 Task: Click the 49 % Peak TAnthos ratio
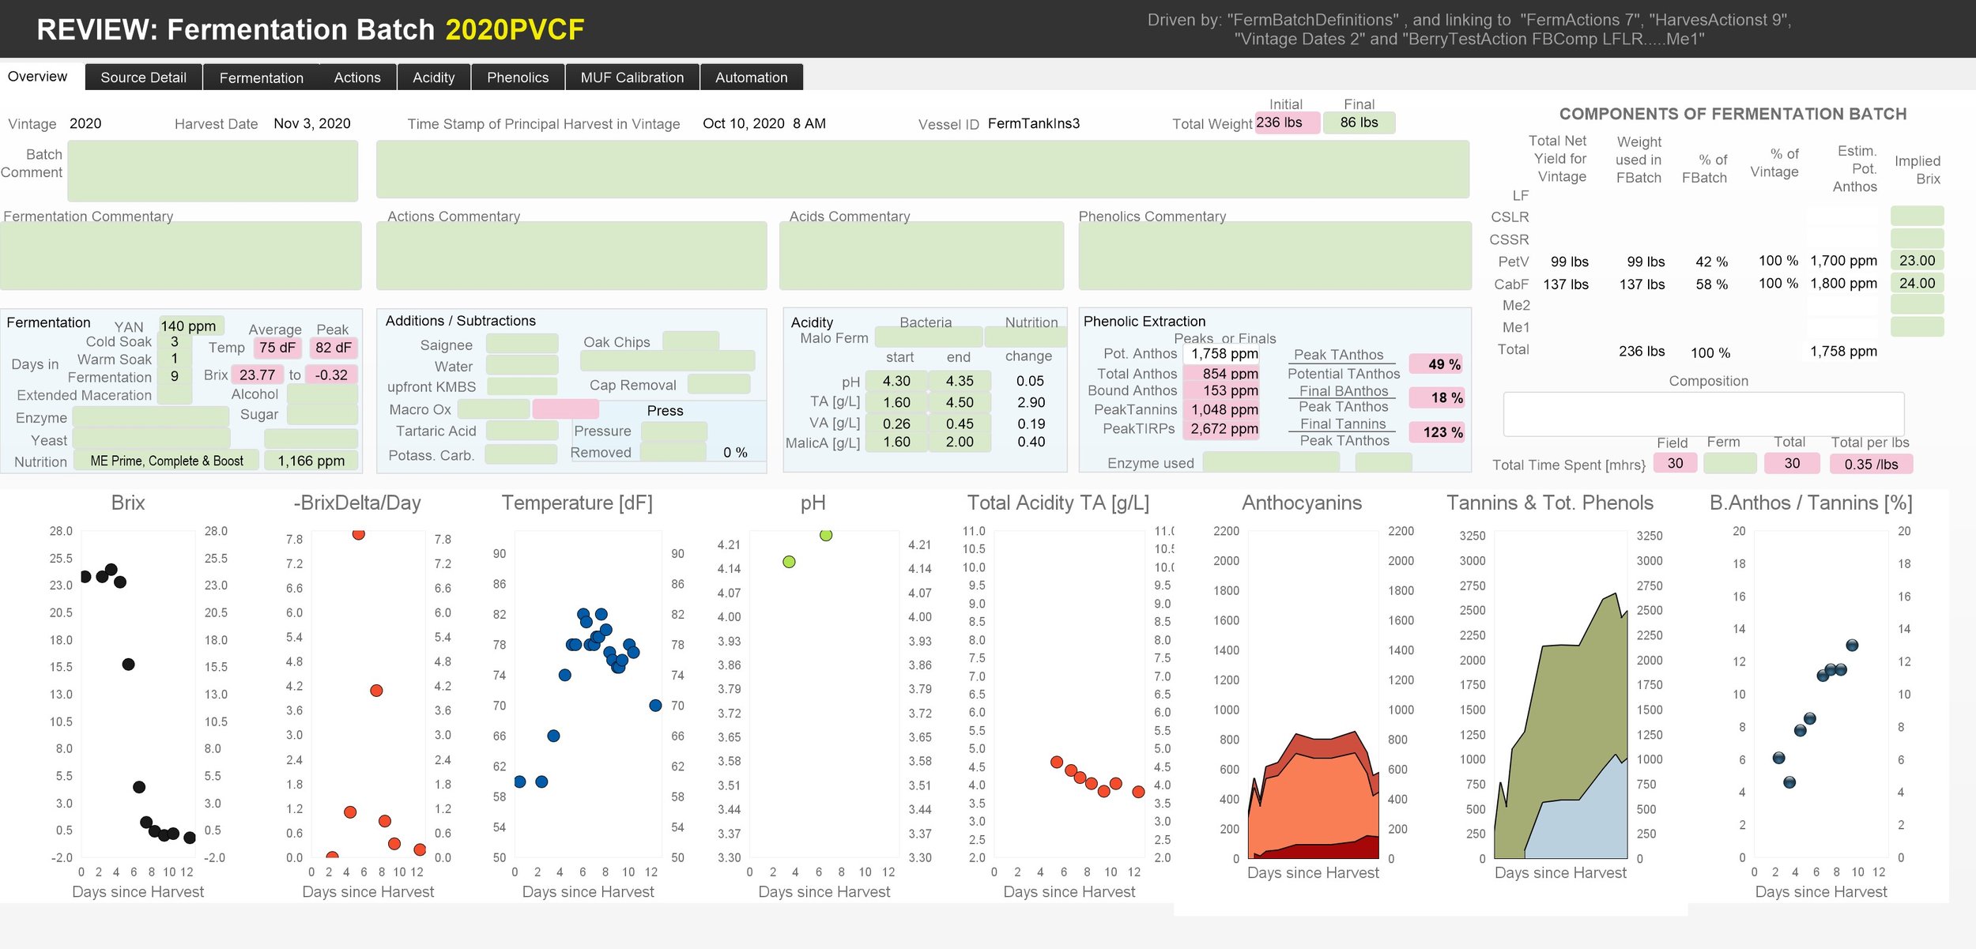tap(1436, 363)
